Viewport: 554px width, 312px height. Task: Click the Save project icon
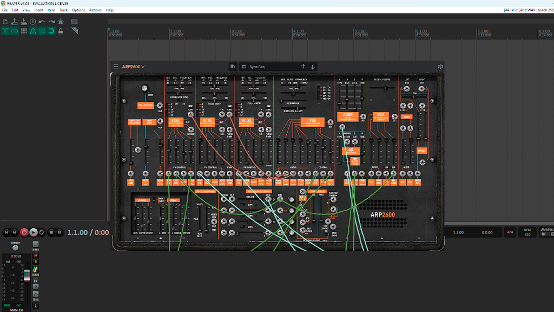(x=24, y=22)
